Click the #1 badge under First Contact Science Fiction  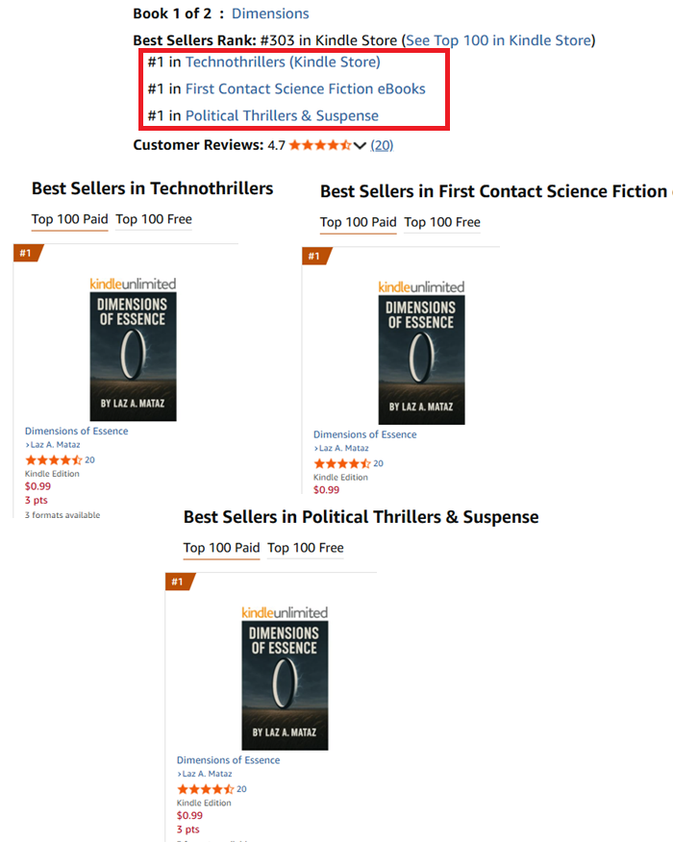click(312, 256)
